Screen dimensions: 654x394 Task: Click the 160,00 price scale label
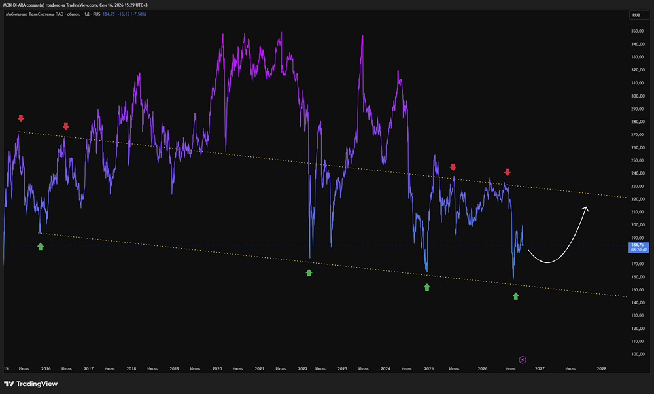point(638,277)
